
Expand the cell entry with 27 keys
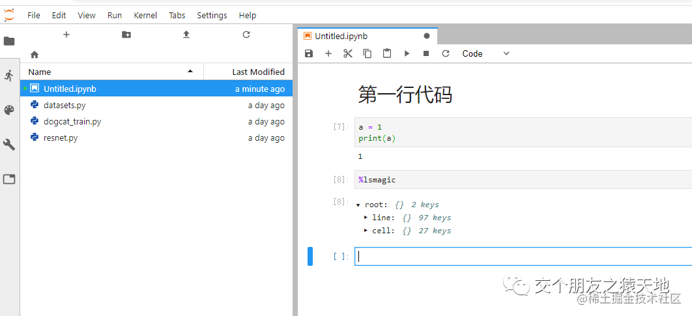[366, 231]
